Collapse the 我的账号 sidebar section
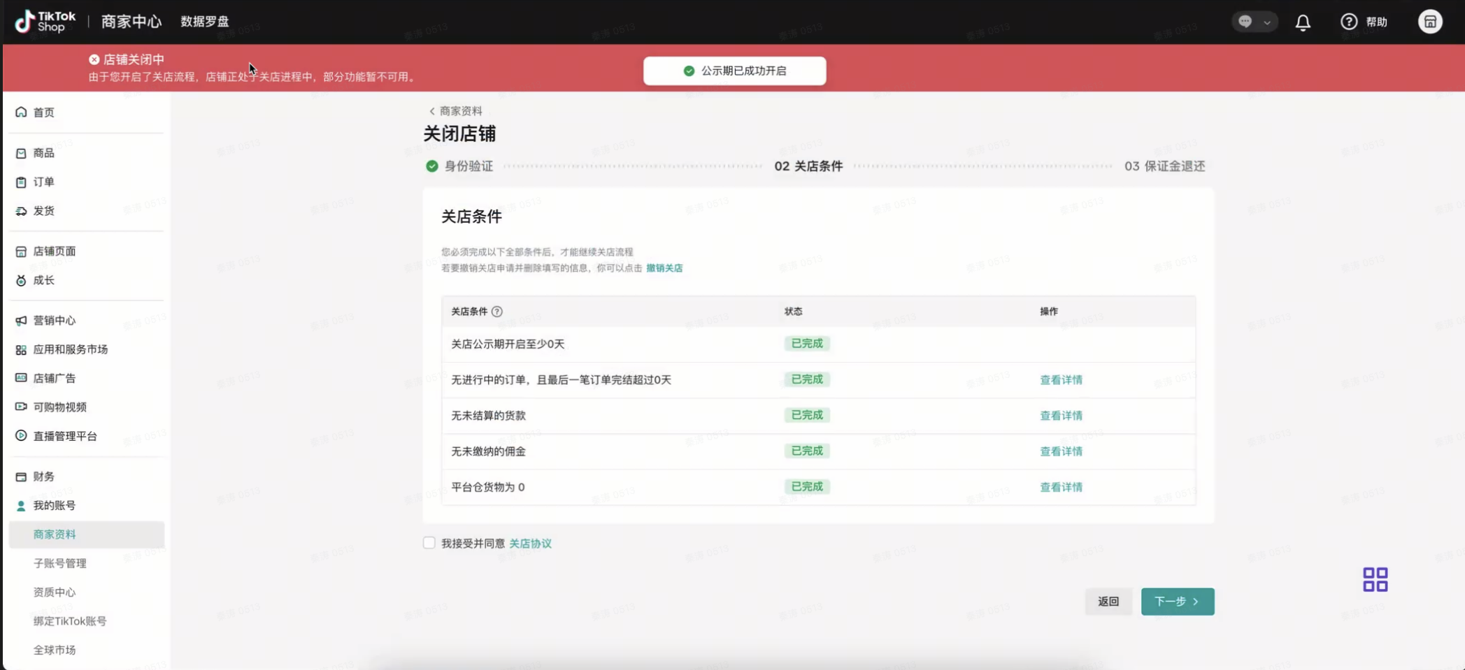The width and height of the screenshot is (1465, 670). coord(54,505)
